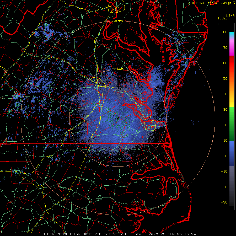This screenshot has height=236, width=236.
Task: Click the -10 value on the dBZ scale
Action: point(224,171)
